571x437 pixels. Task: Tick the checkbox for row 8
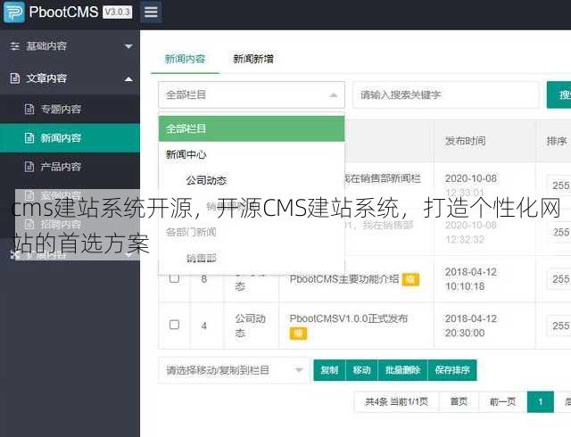click(175, 278)
